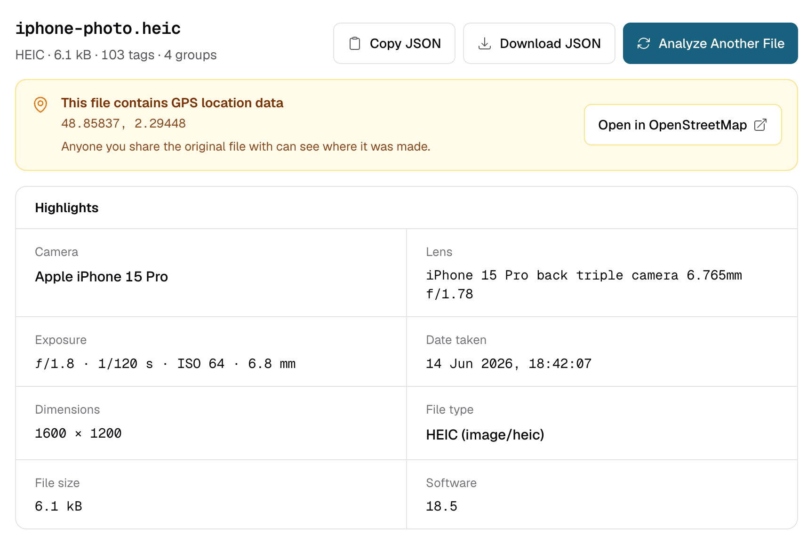The height and width of the screenshot is (544, 799).
Task: Click the Date taken label
Action: [x=456, y=340]
